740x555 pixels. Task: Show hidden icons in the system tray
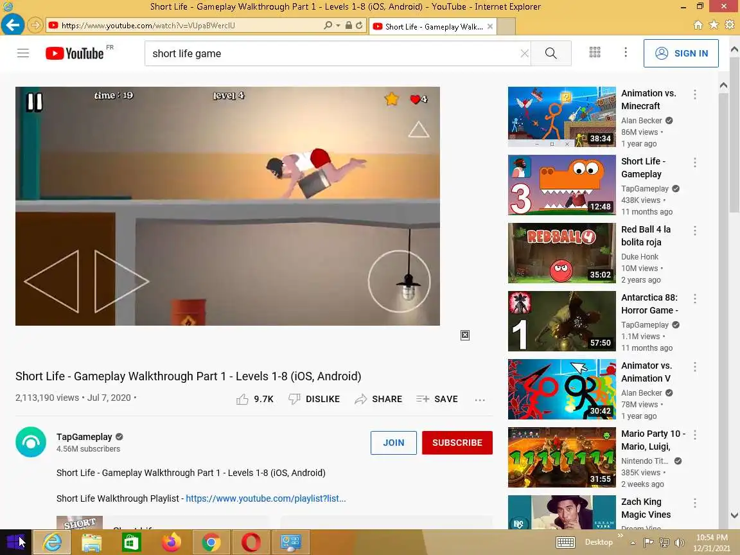coord(633,543)
